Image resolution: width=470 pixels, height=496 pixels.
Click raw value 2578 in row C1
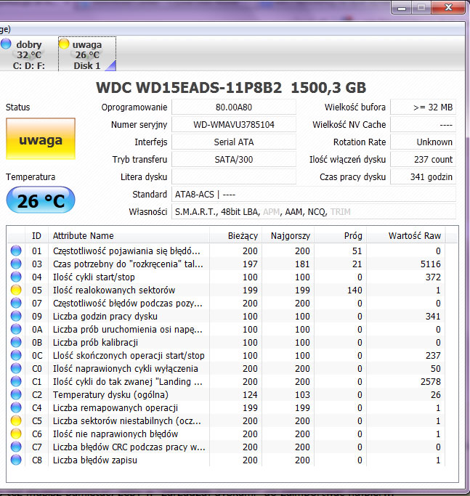[x=431, y=381]
